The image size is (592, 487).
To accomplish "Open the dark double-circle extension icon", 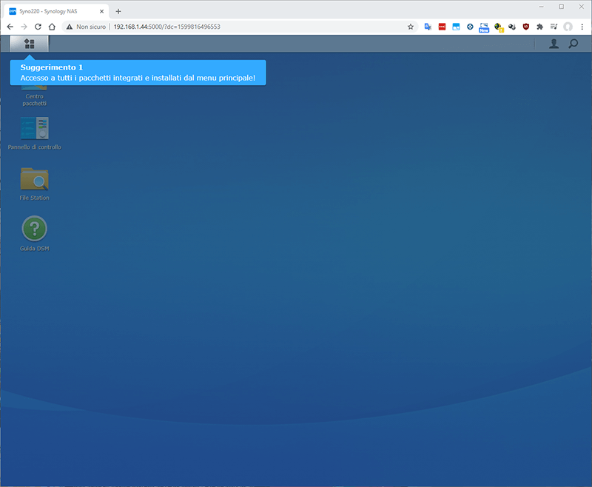I will [x=512, y=27].
